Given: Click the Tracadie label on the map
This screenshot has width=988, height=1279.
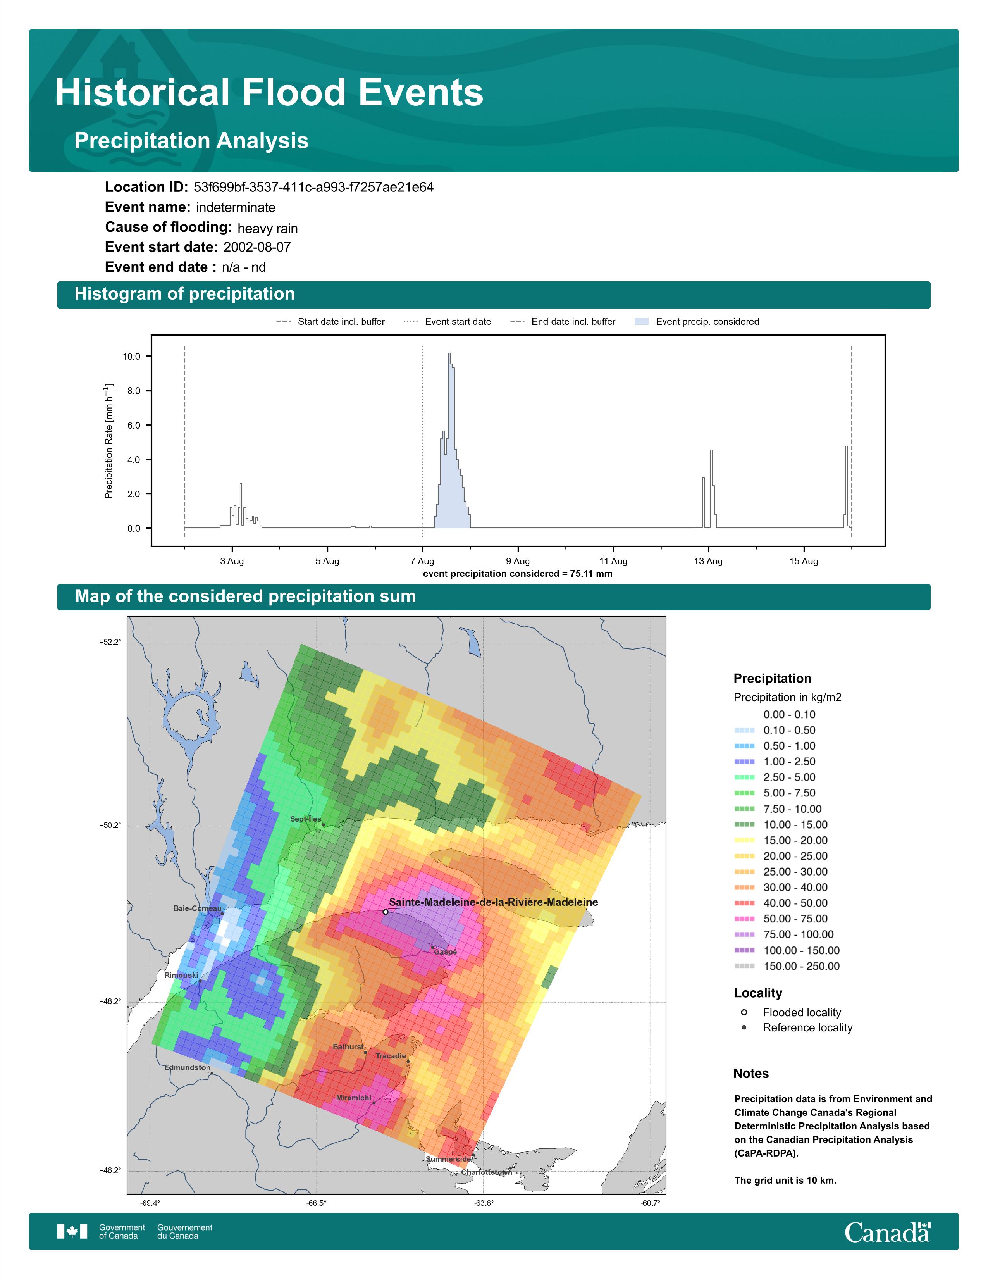Looking at the screenshot, I should click(x=391, y=1056).
